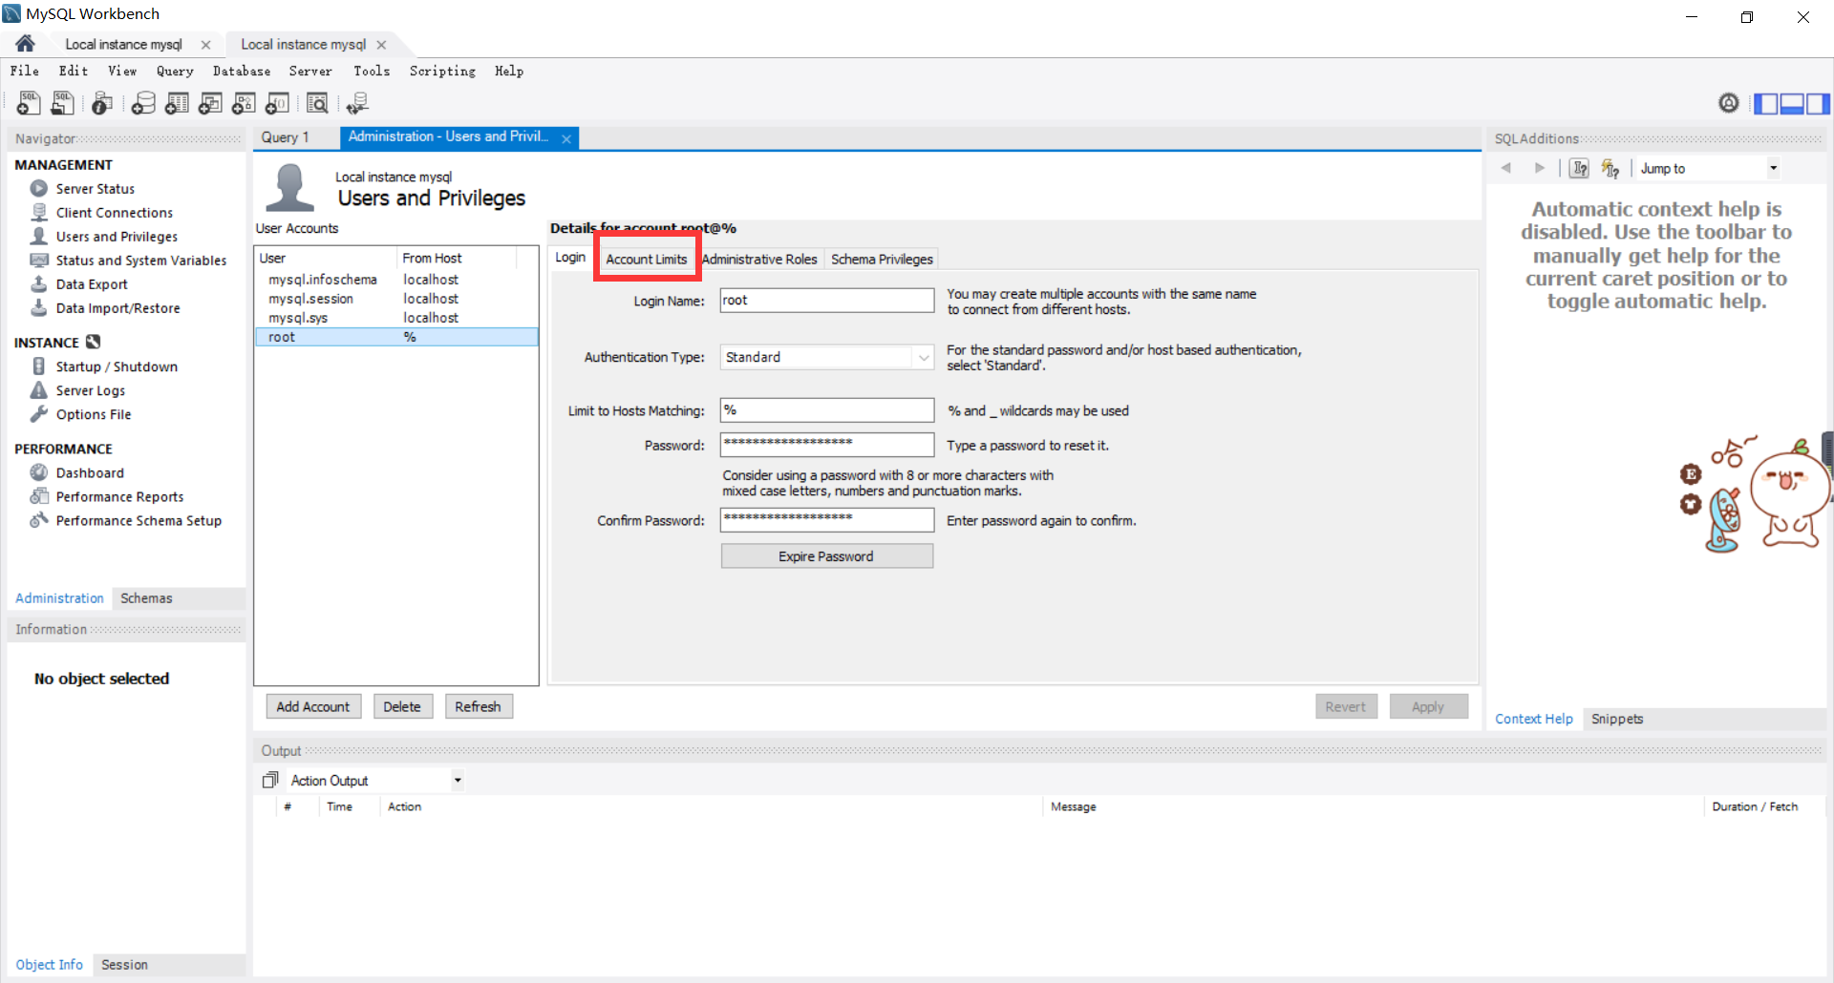This screenshot has width=1834, height=983.
Task: Click the Server Logs warning icon
Action: (x=38, y=390)
